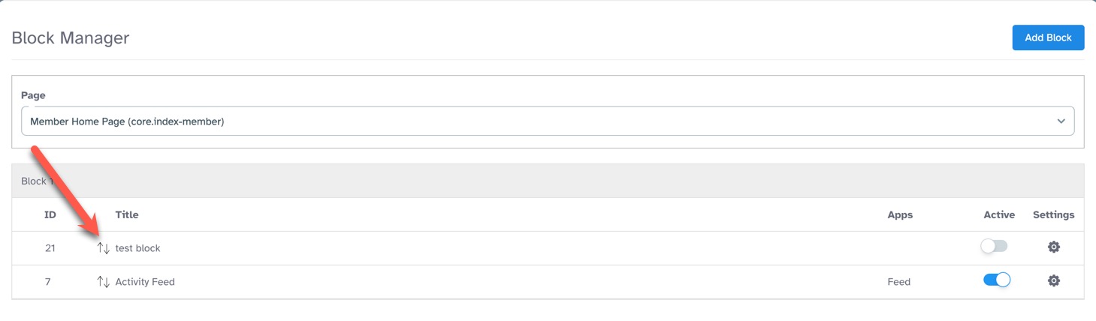
Task: Click the ID column header
Action: point(50,214)
